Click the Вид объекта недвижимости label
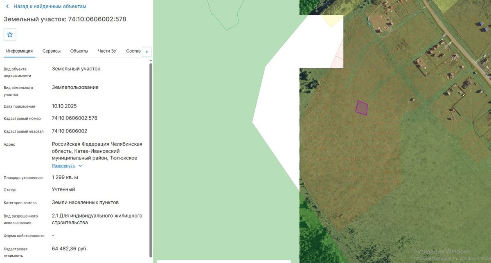The height and width of the screenshot is (263, 491). (17, 72)
